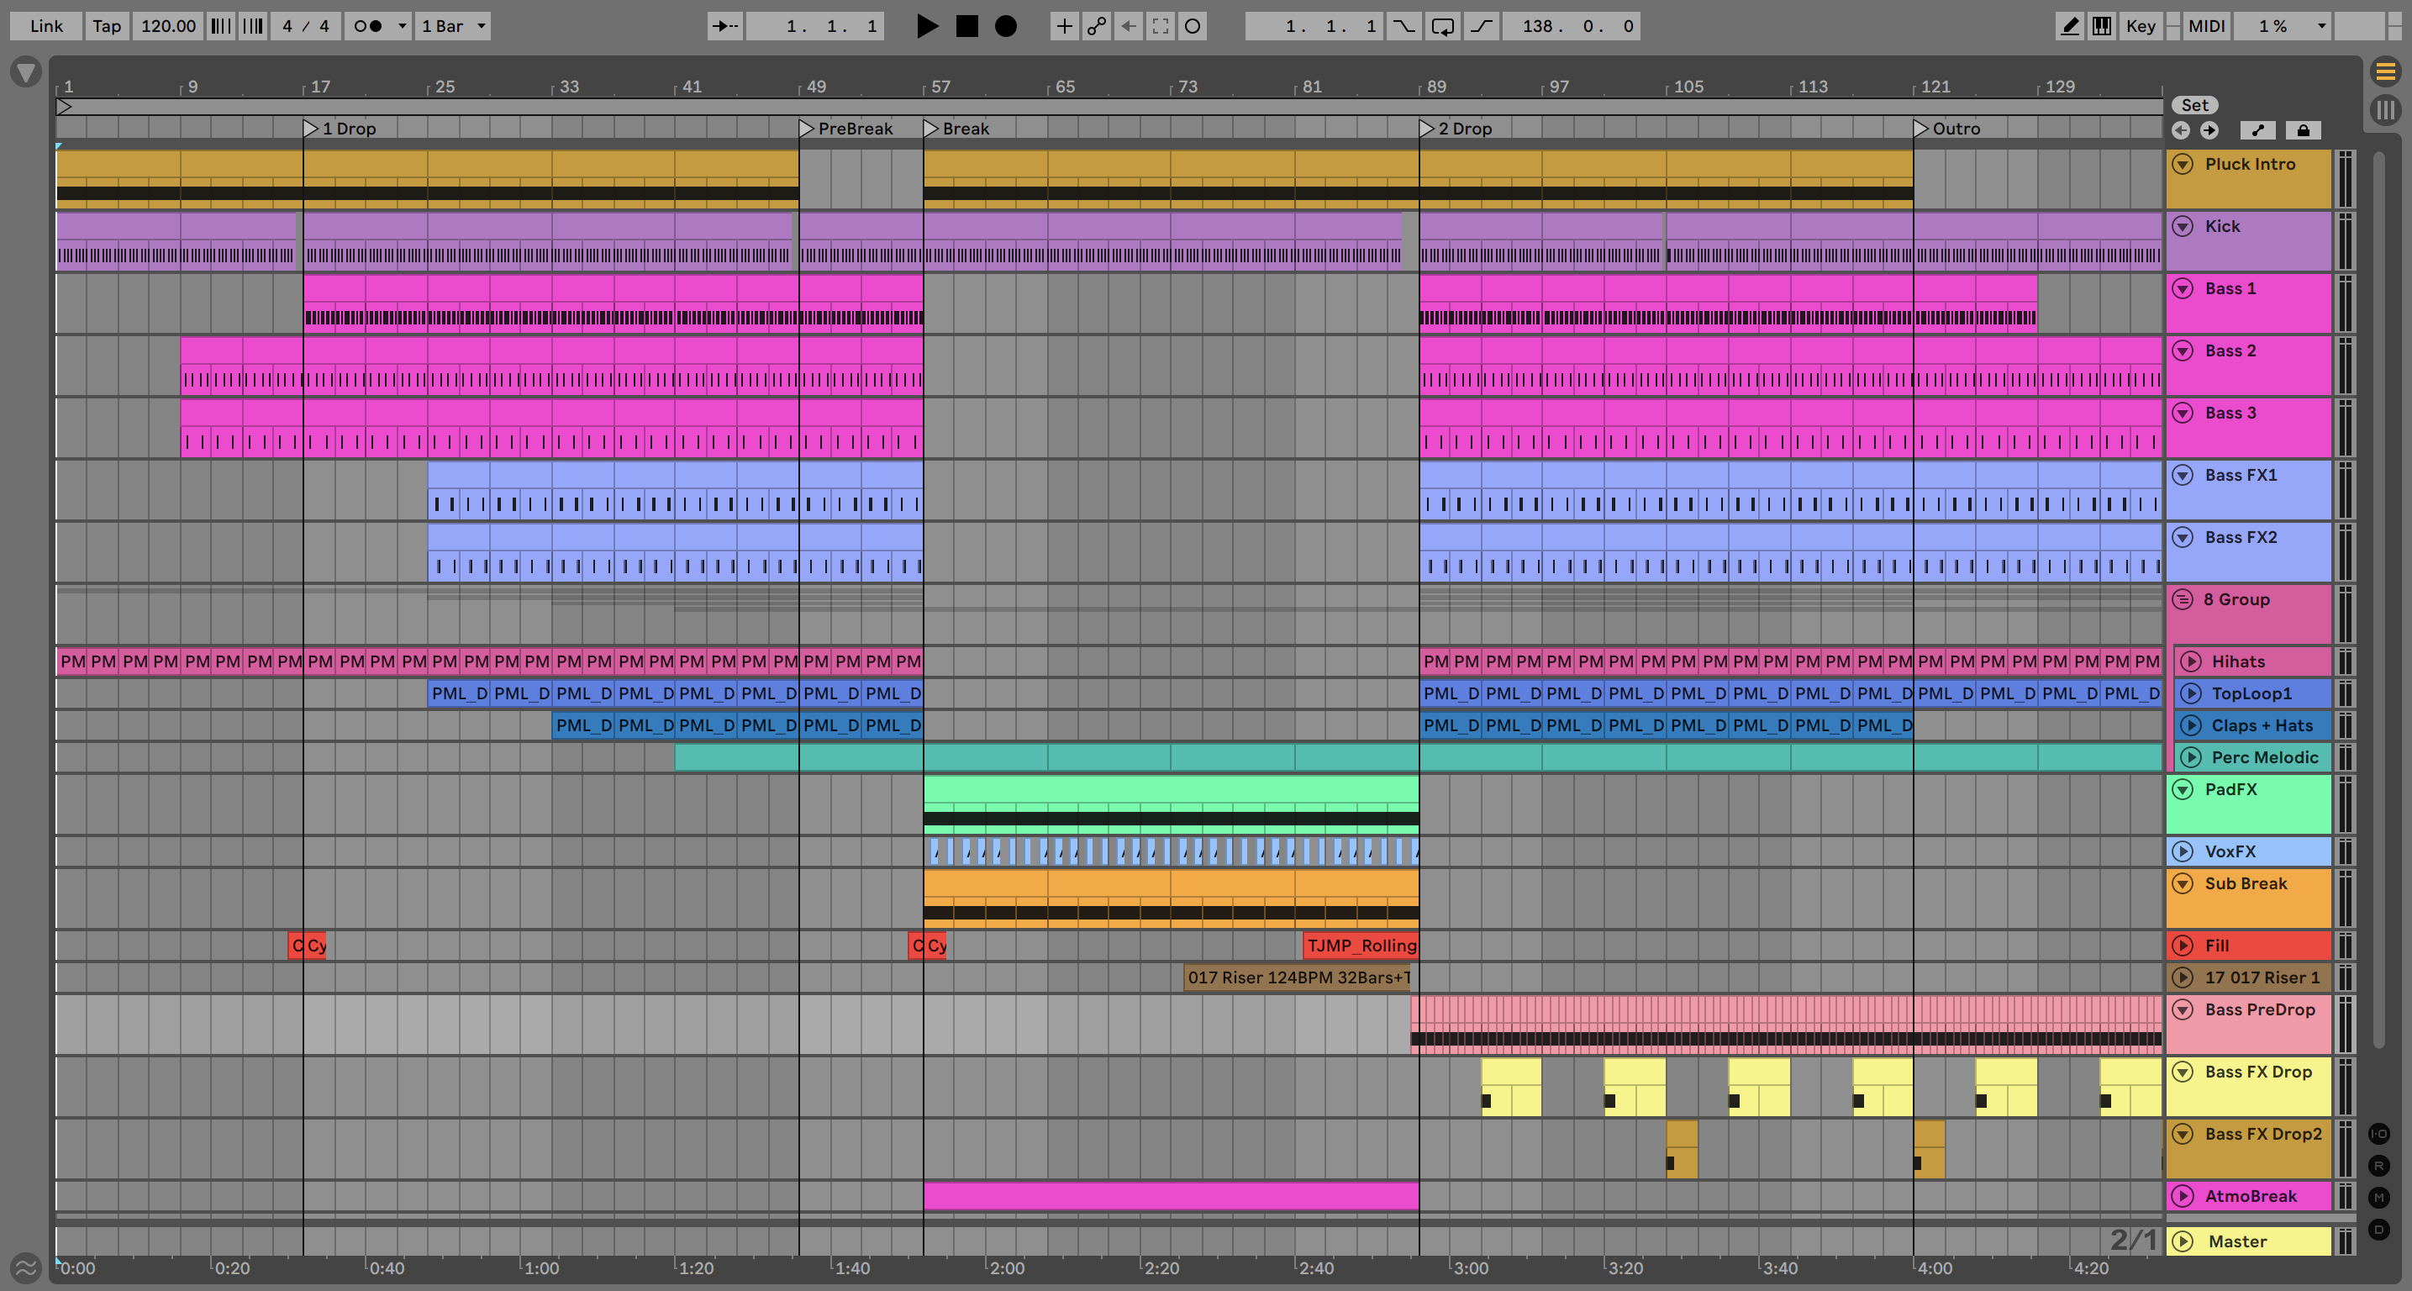This screenshot has height=1291, width=2412.
Task: Click the Automation Arm icon
Action: (x=1097, y=26)
